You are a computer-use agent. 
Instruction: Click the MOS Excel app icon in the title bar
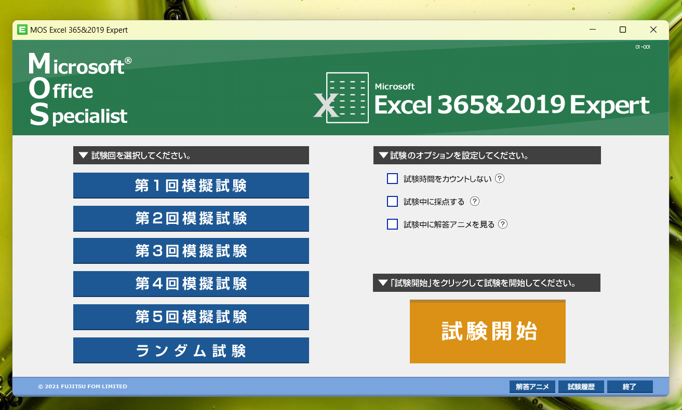(22, 30)
